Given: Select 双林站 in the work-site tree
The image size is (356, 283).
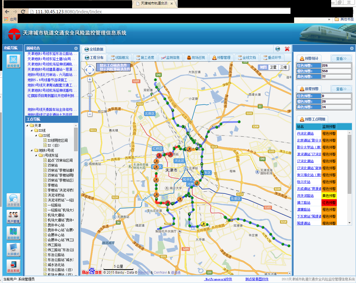Looking at the screenshot, I should [x=53, y=165].
